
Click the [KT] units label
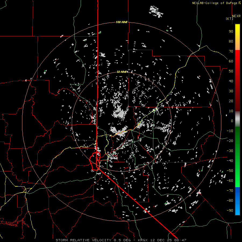229,19
